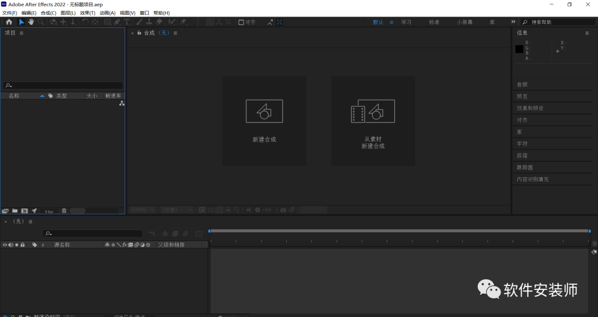Viewport: 598px width, 317px height.
Task: Toggle the transparency grid in viewer
Action: (211, 209)
